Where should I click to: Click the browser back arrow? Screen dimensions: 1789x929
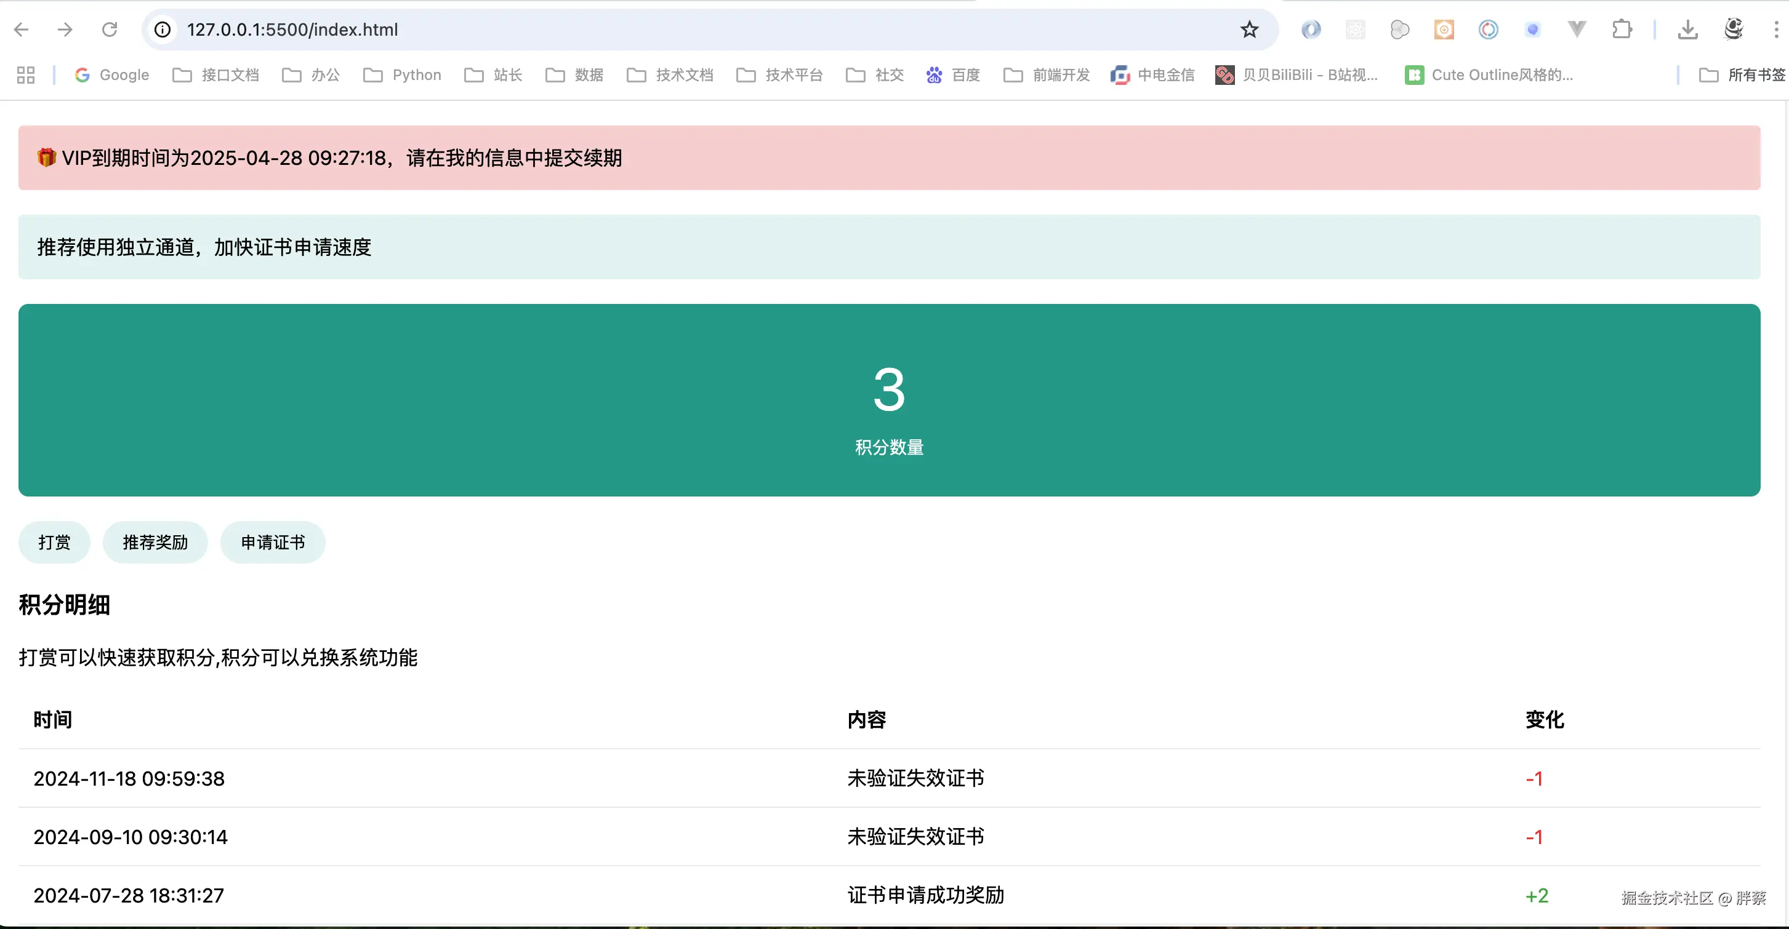pos(21,29)
